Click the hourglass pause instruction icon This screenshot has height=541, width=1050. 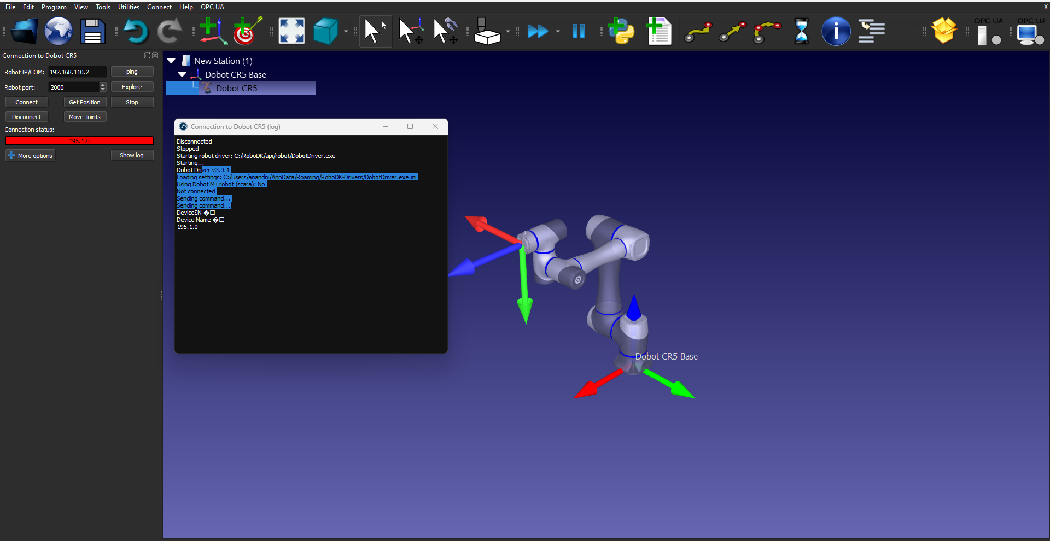coord(801,31)
